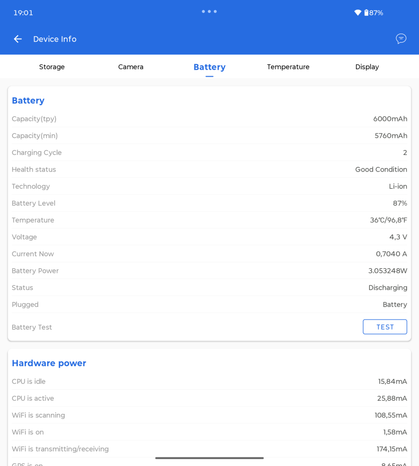The height and width of the screenshot is (466, 419).
Task: Tap the clock showing 19:01
Action: pyautogui.click(x=23, y=13)
